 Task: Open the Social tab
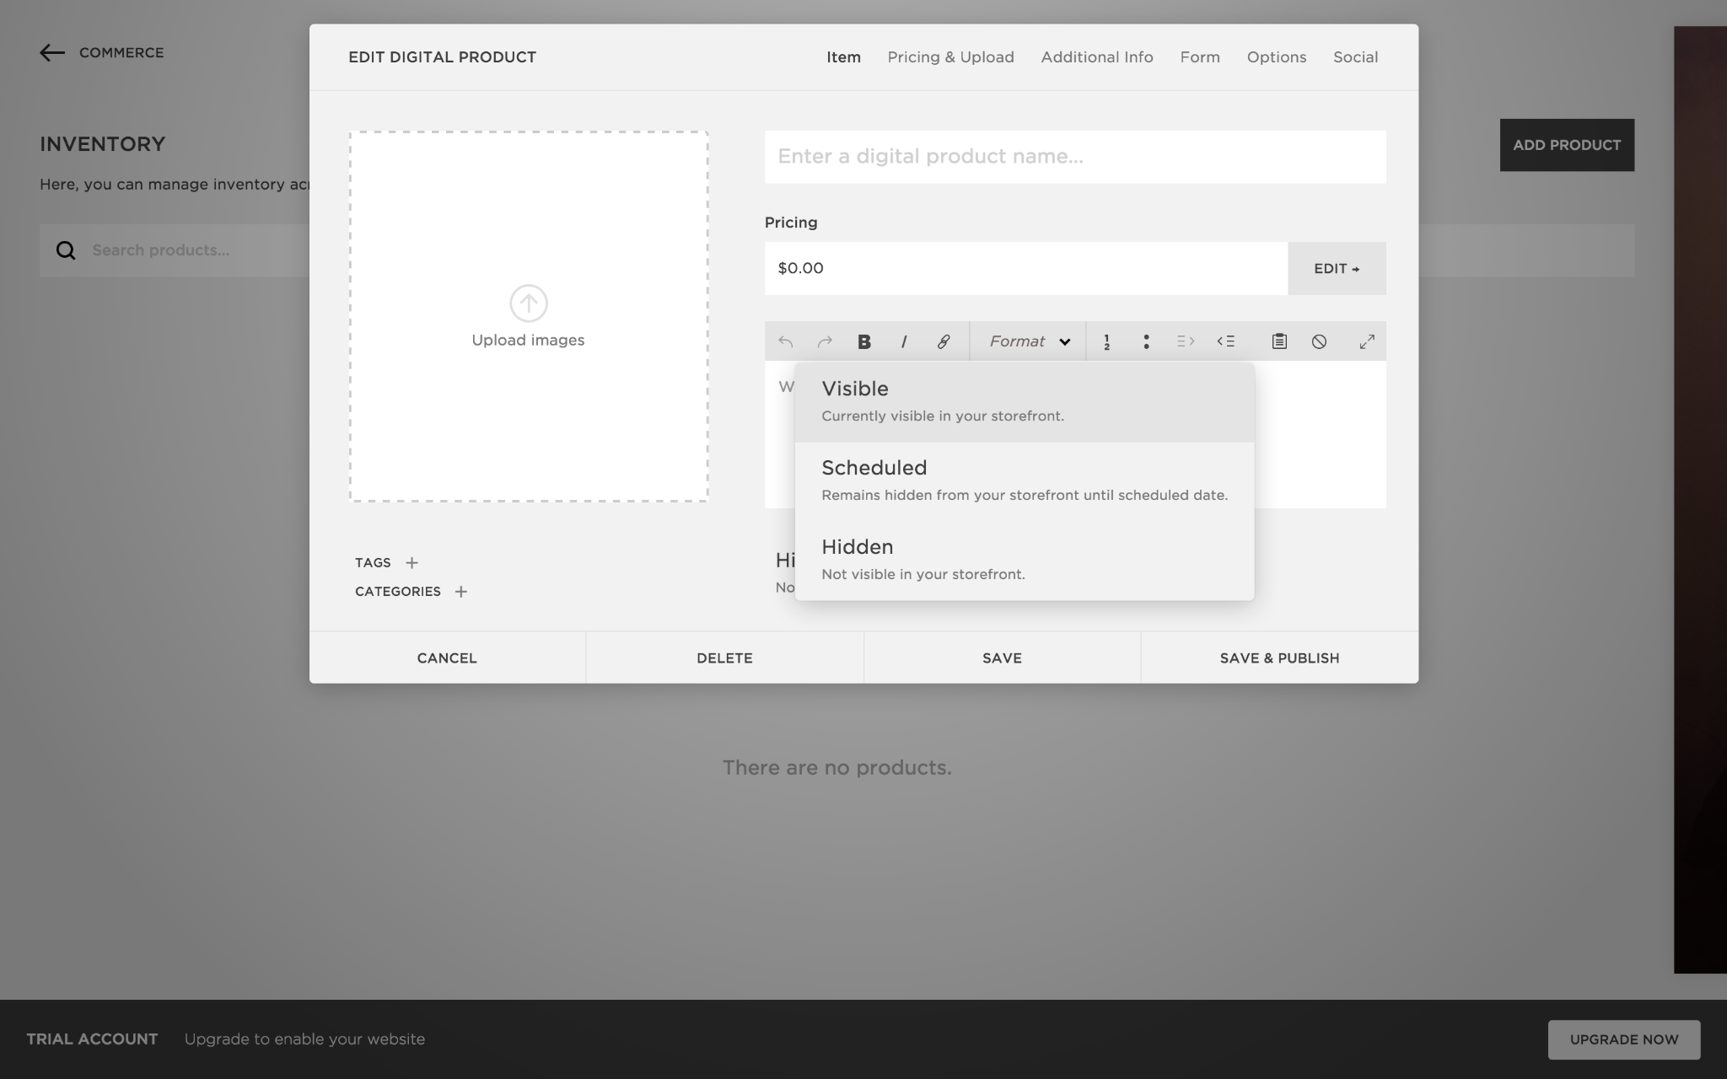(x=1355, y=57)
